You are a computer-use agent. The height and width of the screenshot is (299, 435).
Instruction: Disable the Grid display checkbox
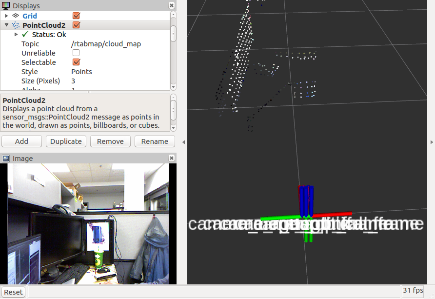tap(76, 16)
